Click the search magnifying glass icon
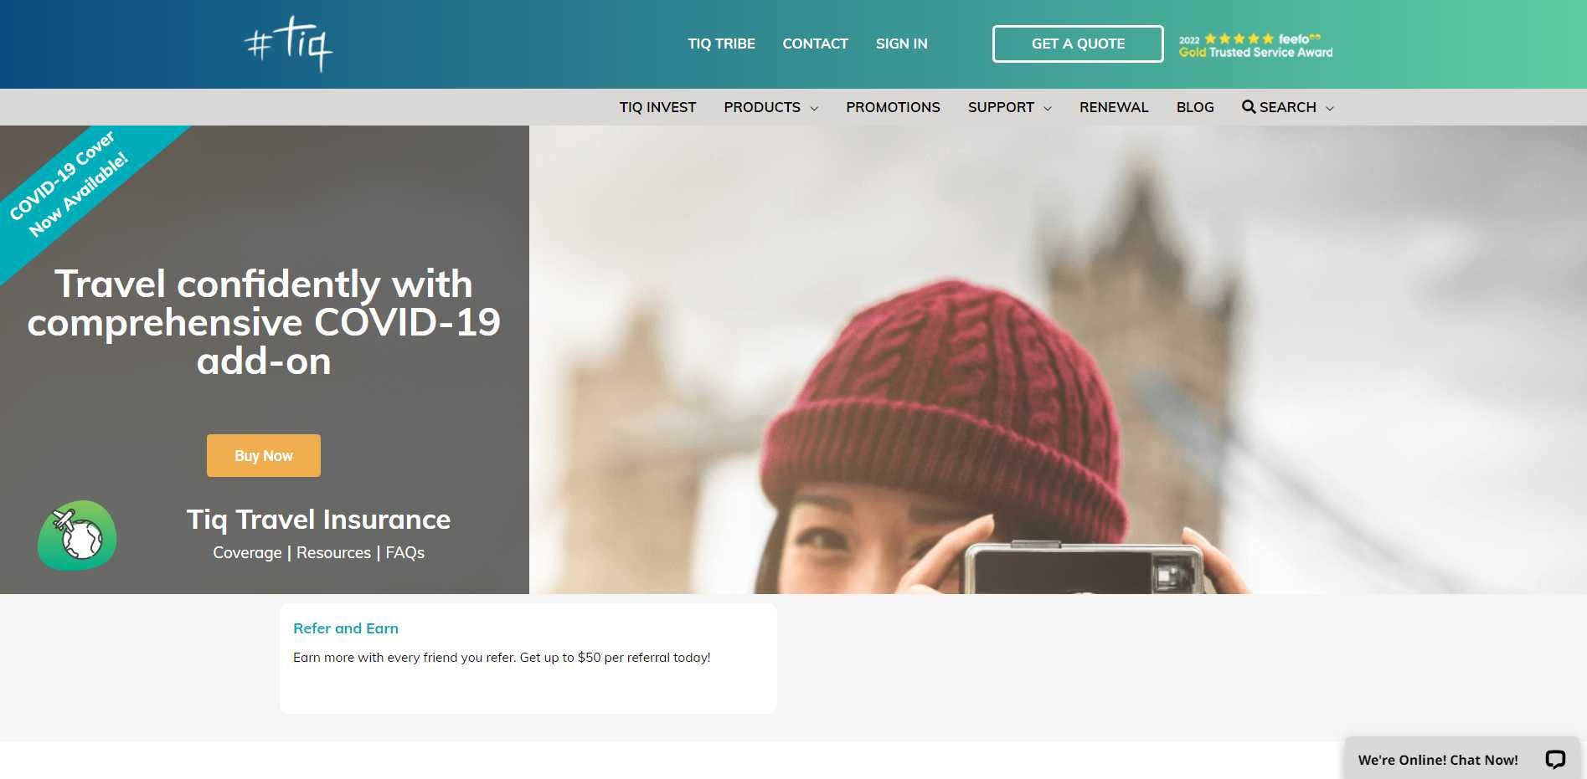 click(x=1248, y=107)
